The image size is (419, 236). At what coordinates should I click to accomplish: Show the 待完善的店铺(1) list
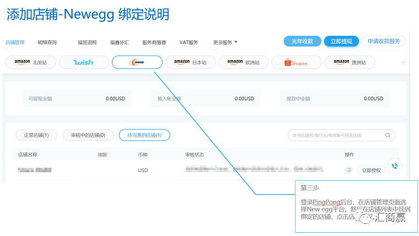coord(144,135)
